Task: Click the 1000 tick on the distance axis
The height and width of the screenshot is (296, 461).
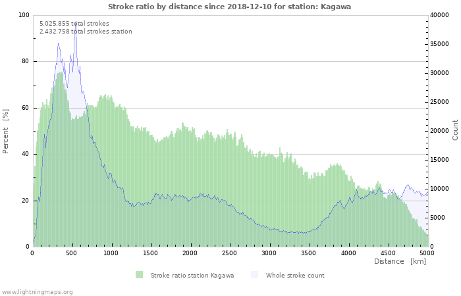Action: click(111, 253)
